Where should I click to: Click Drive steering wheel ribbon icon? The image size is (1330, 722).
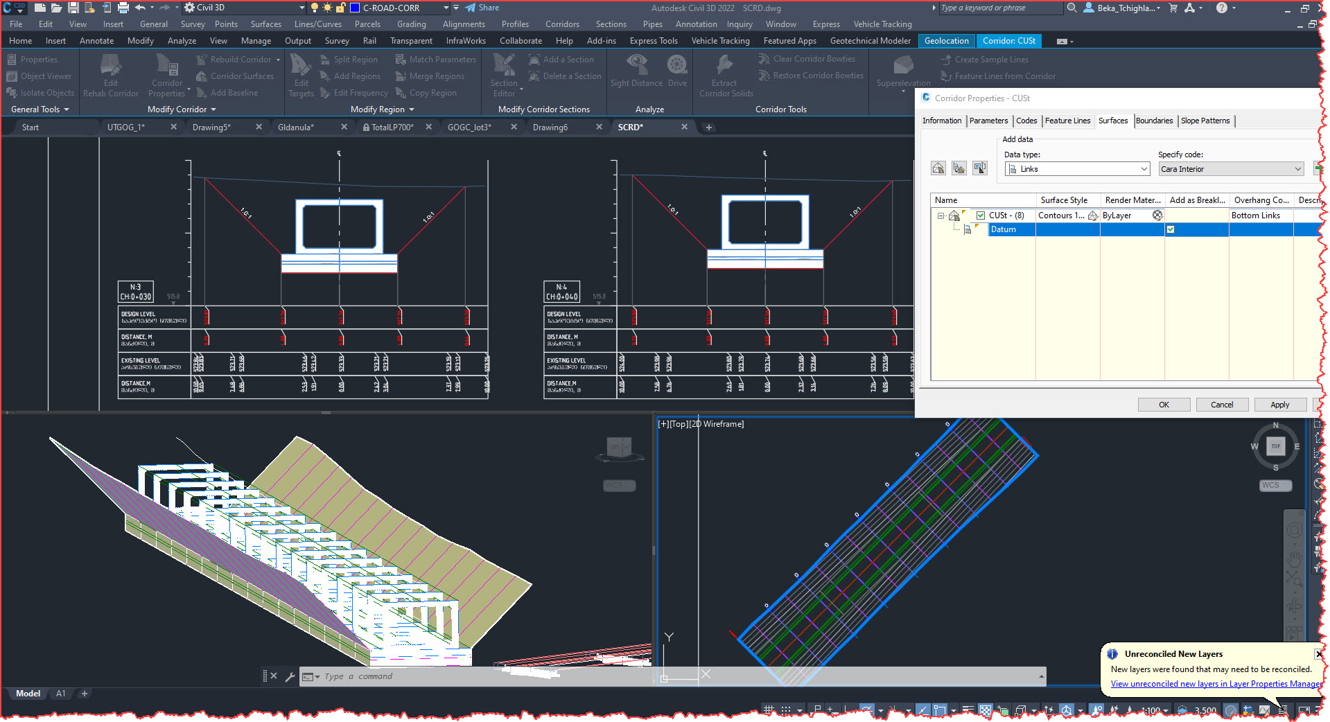tap(677, 71)
